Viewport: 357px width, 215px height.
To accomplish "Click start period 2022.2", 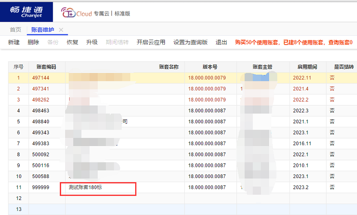I will point(300,100).
